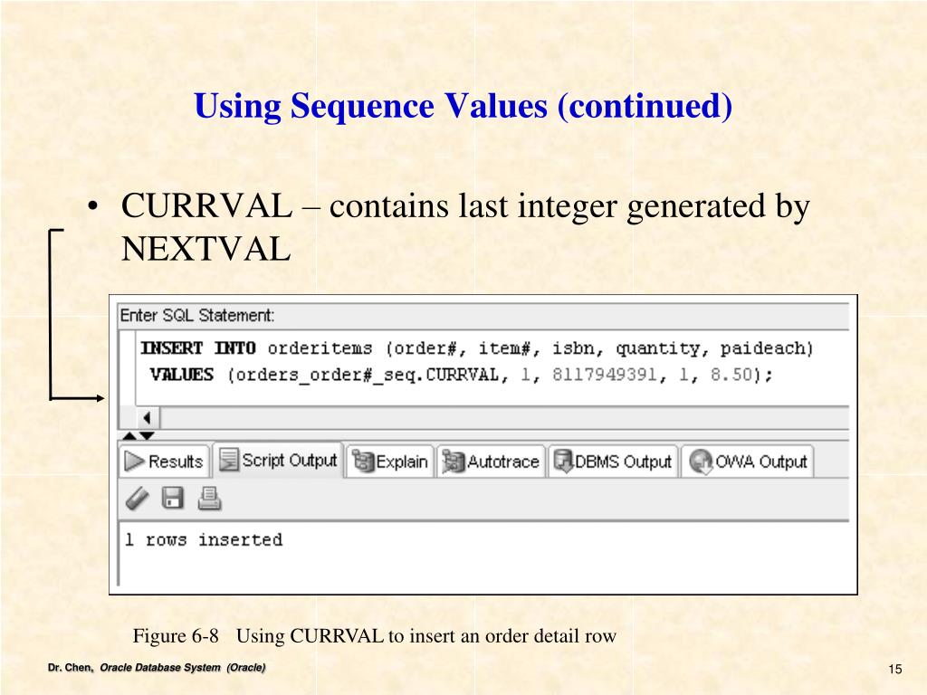The image size is (927, 695).
Task: Click the 'Dr. Chen, Oracle Database System' footer
Action: (x=157, y=668)
